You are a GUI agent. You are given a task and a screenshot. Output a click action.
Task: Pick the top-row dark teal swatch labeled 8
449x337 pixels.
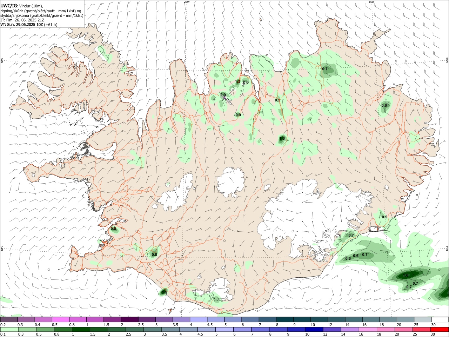pos(284,320)
